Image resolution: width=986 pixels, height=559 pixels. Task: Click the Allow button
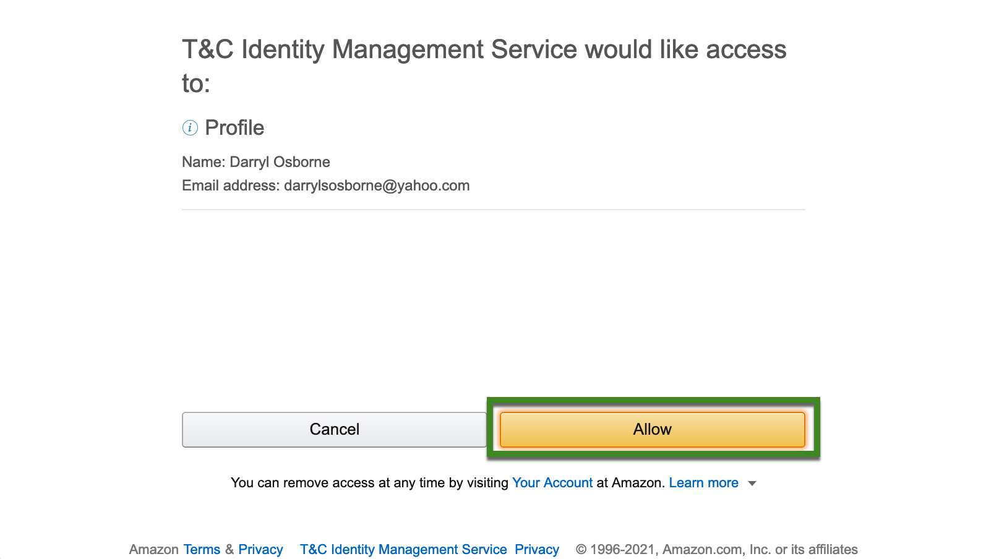pyautogui.click(x=652, y=429)
